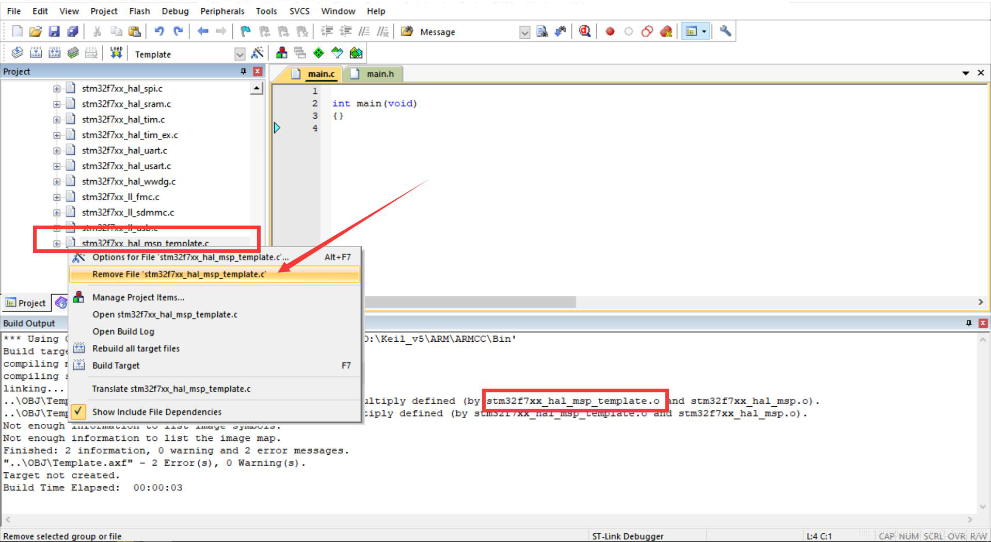Open the editor tab list dropdown
This screenshot has width=991, height=542.
click(x=966, y=73)
